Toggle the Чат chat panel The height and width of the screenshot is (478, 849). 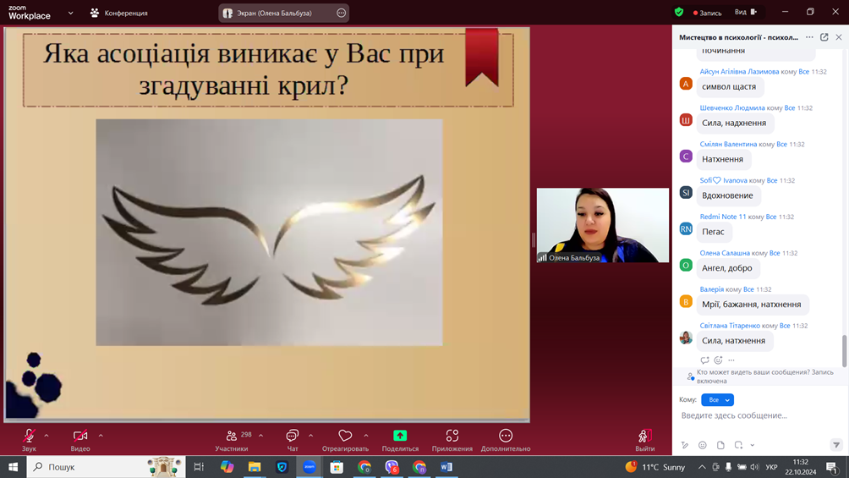[293, 440]
